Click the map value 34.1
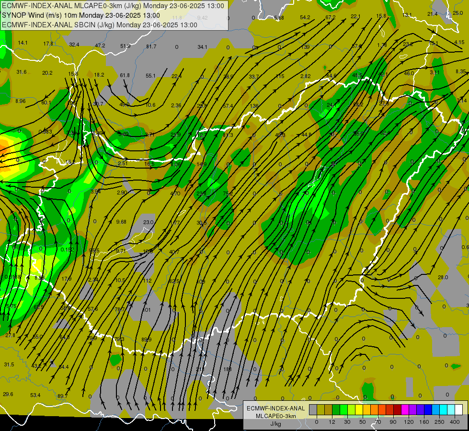The image size is (469, 431). [x=203, y=47]
